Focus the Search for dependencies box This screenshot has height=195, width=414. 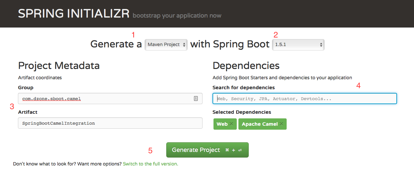click(304, 98)
